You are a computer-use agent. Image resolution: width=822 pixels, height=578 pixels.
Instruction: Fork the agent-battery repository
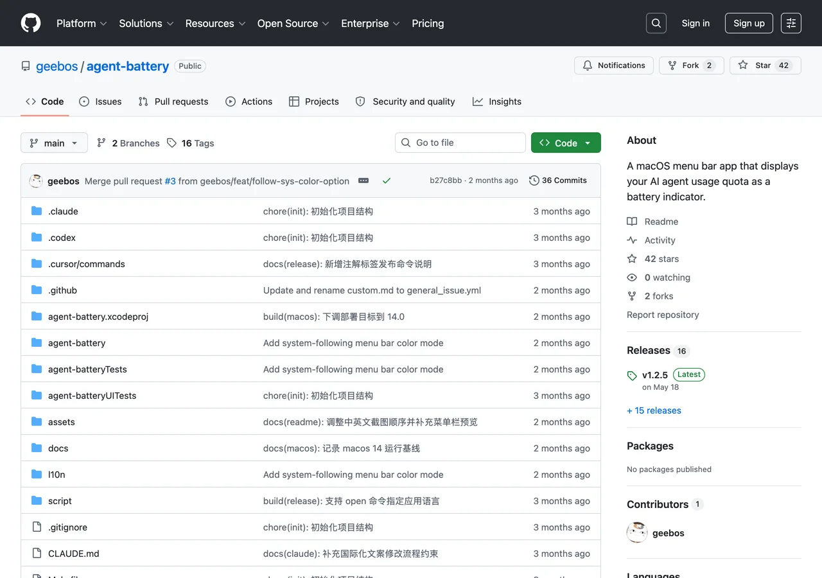(x=692, y=66)
